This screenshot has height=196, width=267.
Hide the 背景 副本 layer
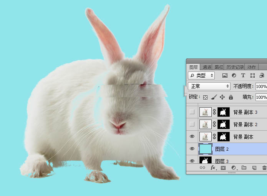pos(192,136)
